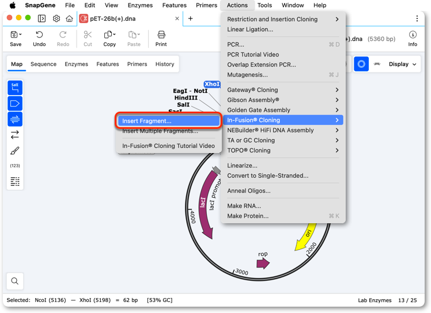This screenshot has width=431, height=313.
Task: Select Overlap Extension PCR...
Action: [x=283, y=65]
